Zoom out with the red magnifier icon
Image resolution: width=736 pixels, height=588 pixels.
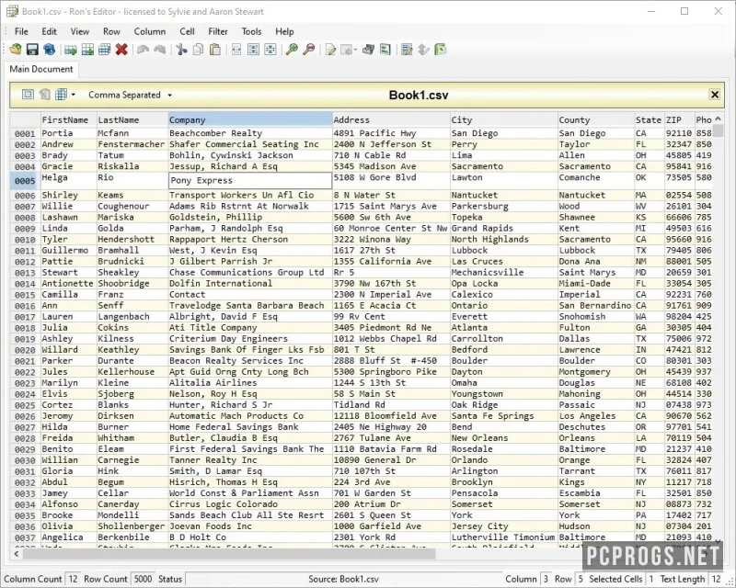click(309, 50)
